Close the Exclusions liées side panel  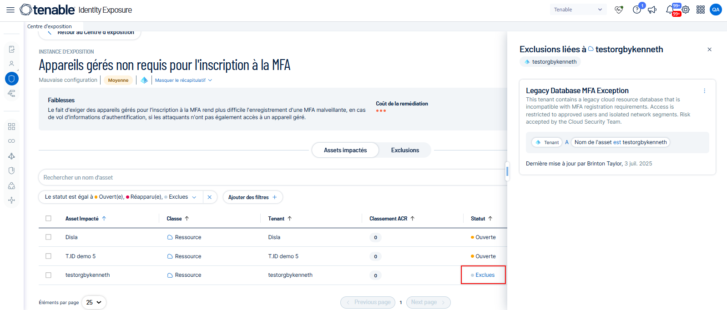click(709, 50)
